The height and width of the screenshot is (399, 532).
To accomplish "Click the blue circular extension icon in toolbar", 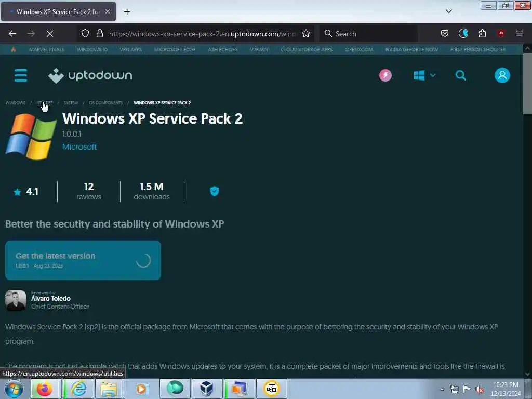I will click(x=463, y=33).
